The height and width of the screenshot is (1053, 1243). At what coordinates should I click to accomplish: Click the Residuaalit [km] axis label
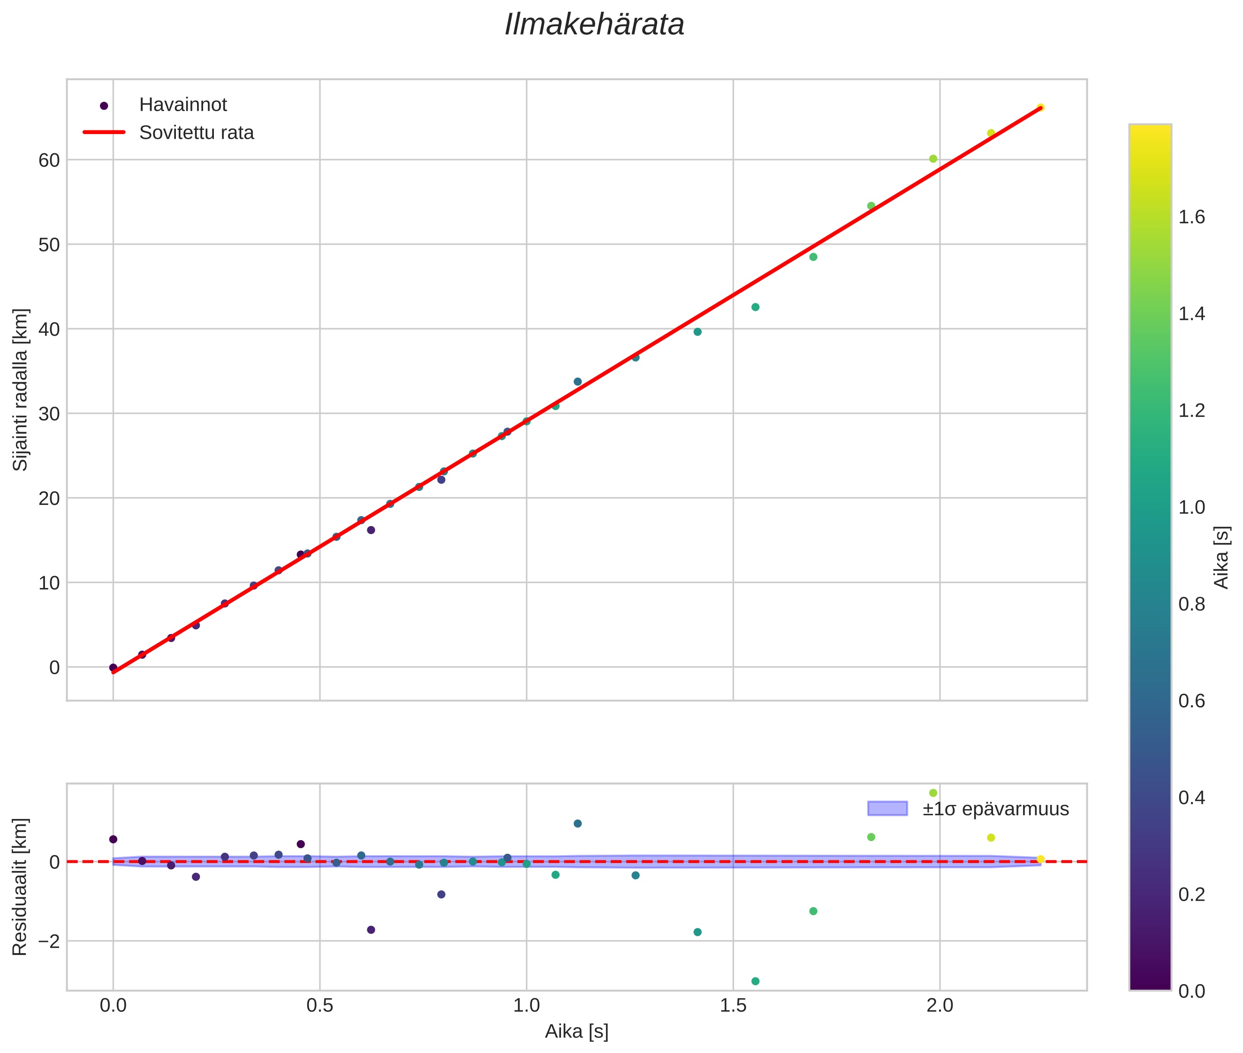[x=20, y=887]
